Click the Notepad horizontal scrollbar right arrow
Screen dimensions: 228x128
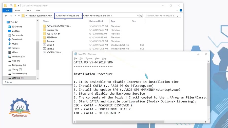tap(206, 122)
